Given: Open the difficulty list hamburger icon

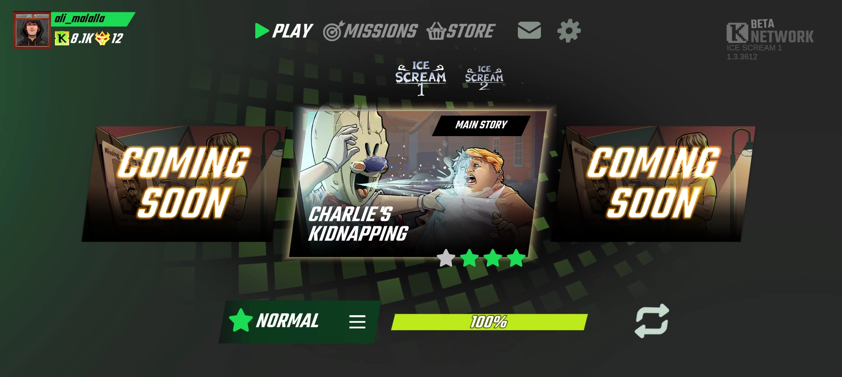Looking at the screenshot, I should point(357,321).
